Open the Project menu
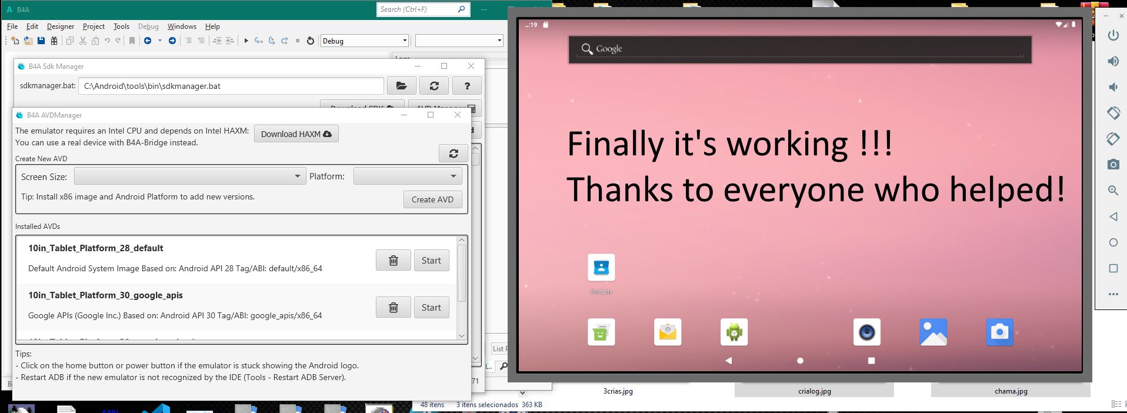The height and width of the screenshot is (413, 1127). pos(94,26)
